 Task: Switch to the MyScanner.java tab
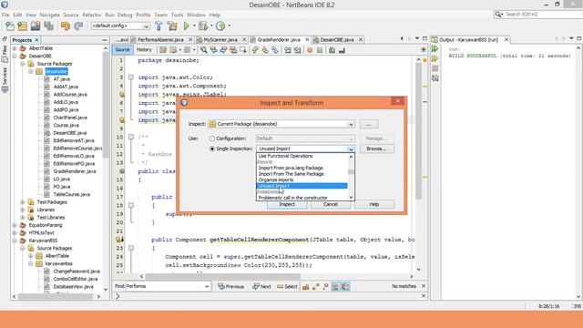point(220,39)
